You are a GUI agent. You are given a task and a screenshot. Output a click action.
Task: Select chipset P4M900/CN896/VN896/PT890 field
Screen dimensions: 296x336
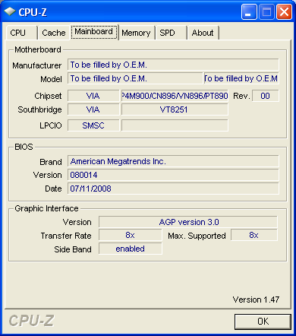[x=175, y=96]
